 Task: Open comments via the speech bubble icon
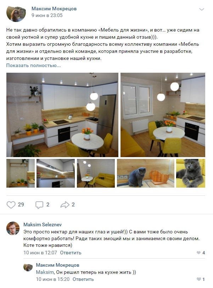click(39, 205)
